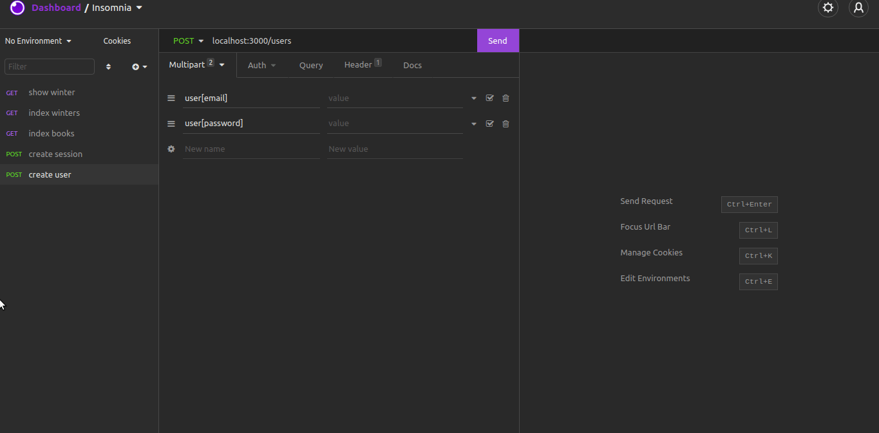Viewport: 879px width, 433px height.
Task: Focus the sidebar Filter field
Action: [50, 67]
